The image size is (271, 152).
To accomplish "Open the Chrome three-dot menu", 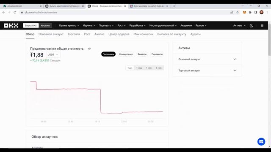I will 267,12.
